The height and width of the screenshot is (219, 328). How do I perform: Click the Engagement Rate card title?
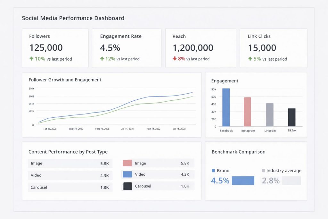[121, 36]
